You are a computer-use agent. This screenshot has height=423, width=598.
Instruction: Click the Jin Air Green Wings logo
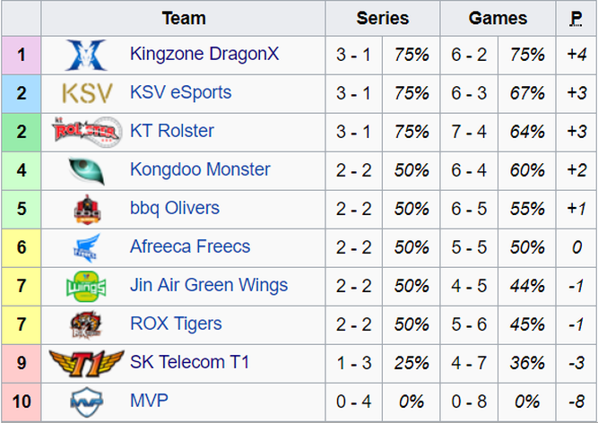click(x=86, y=286)
